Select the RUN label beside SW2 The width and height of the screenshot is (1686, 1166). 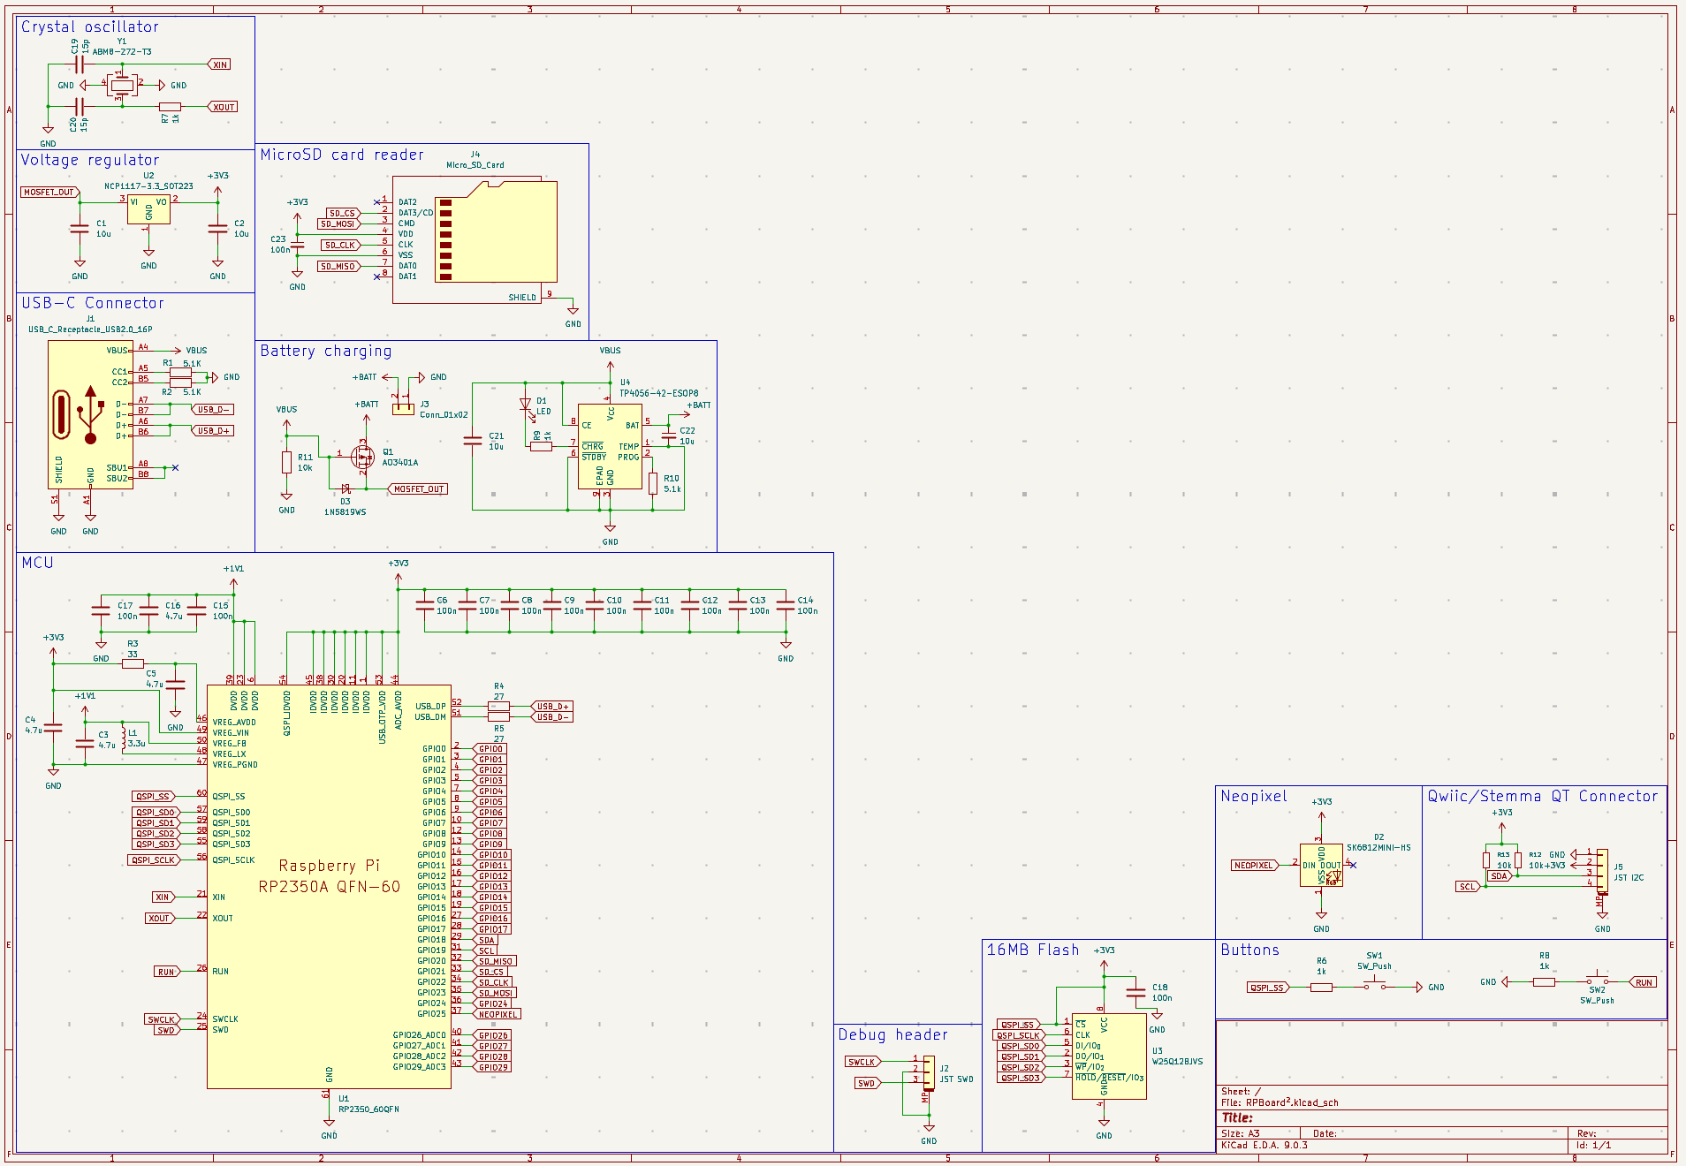[x=1644, y=982]
